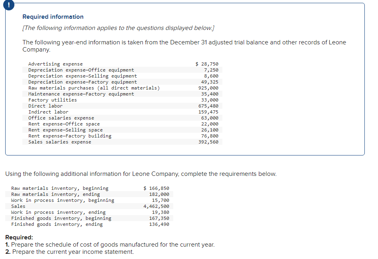
Task: Click requirement 1 about cost of goods manufactured
Action: point(110,245)
